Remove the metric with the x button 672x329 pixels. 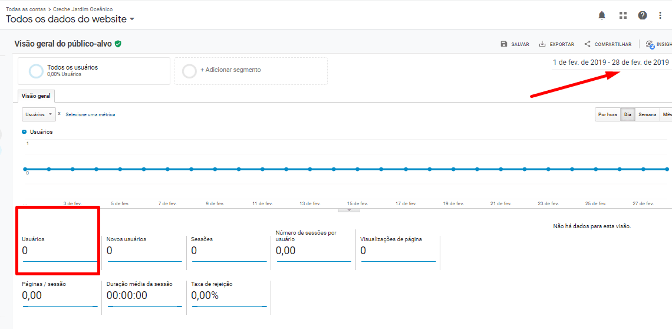coord(59,114)
